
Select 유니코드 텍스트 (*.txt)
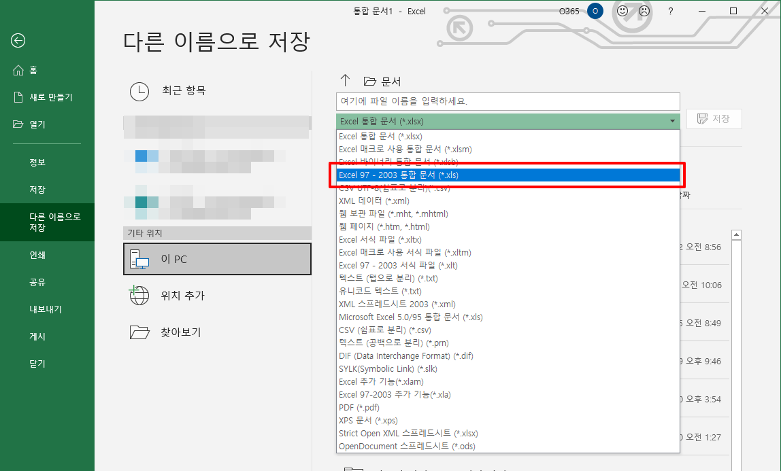[x=508, y=292]
